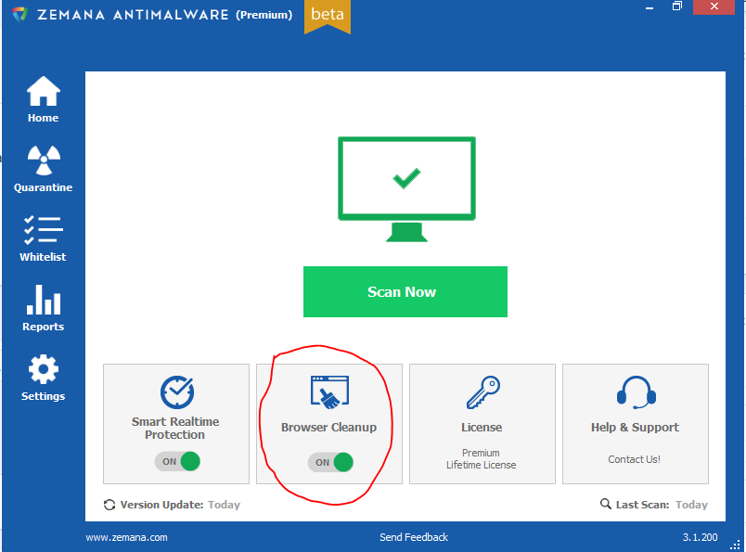Click Send Feedback link

414,537
